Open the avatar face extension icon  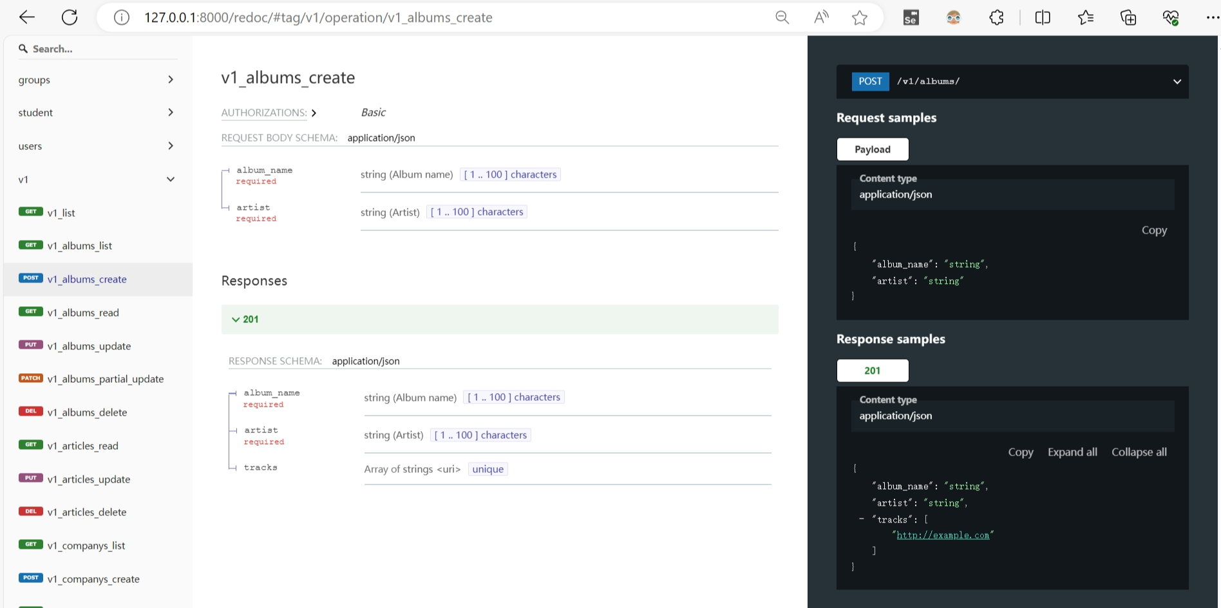[x=954, y=17]
